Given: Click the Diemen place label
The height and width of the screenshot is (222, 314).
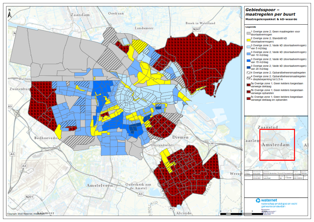Looking at the screenshot, I should (181, 137).
